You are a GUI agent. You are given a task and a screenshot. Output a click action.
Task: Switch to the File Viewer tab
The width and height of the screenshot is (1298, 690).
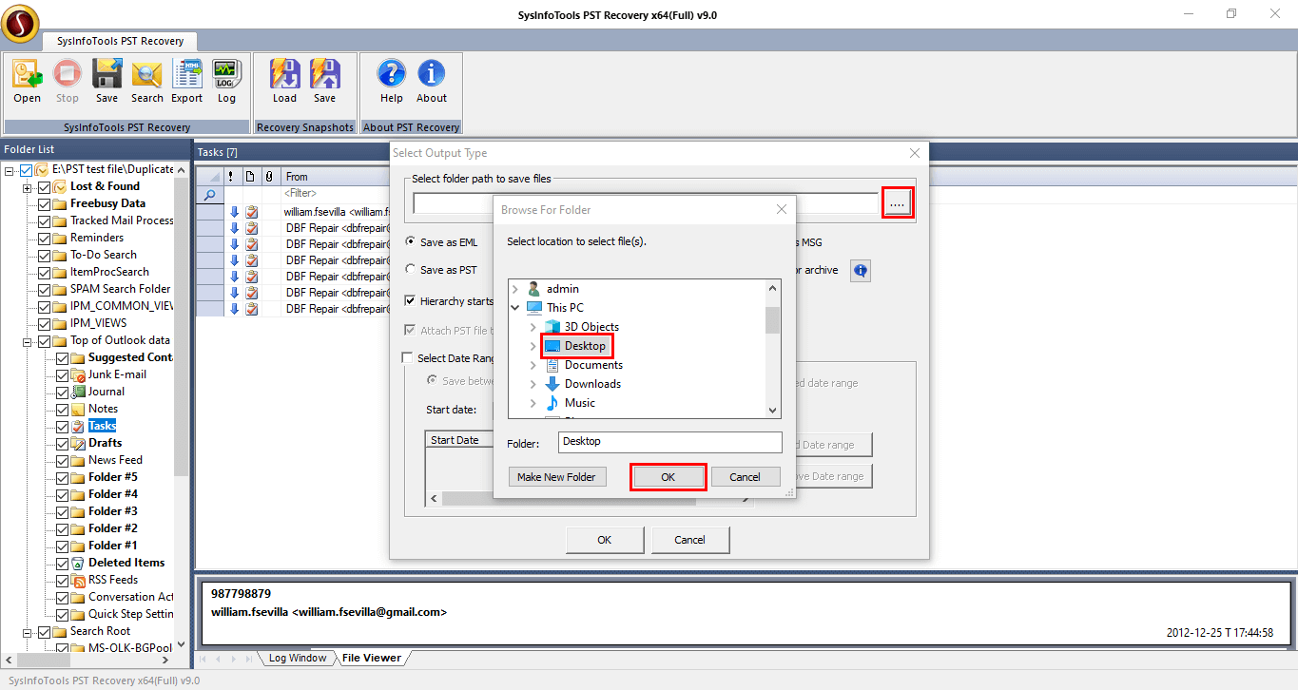pos(371,658)
